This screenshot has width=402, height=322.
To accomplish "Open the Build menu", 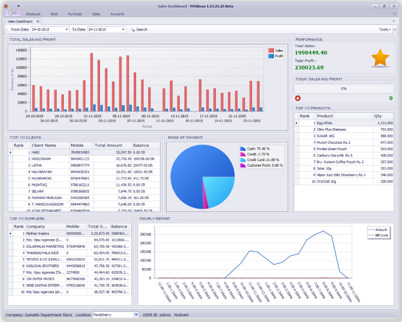I will click(54, 14).
